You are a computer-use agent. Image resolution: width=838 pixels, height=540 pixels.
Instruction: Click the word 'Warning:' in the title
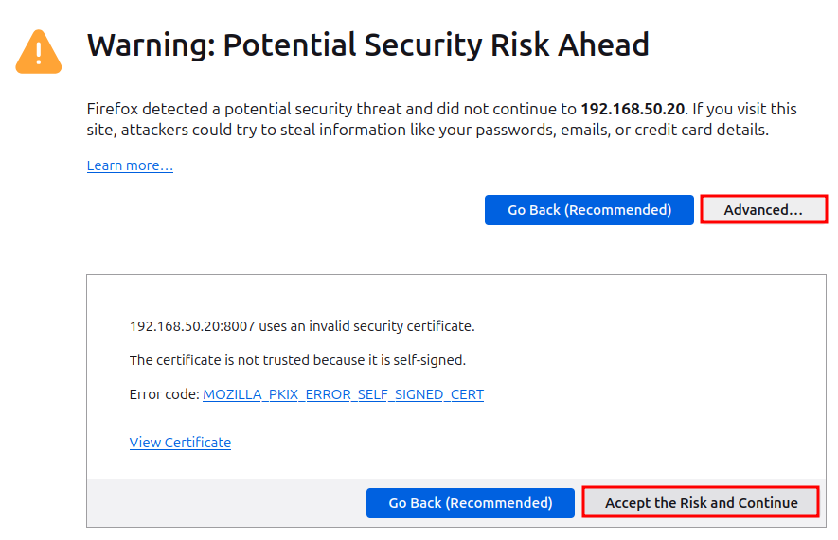[151, 44]
